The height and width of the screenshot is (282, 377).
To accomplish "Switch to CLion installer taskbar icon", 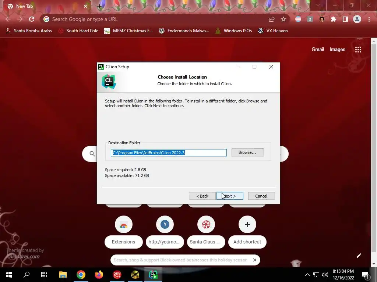I will click(153, 275).
